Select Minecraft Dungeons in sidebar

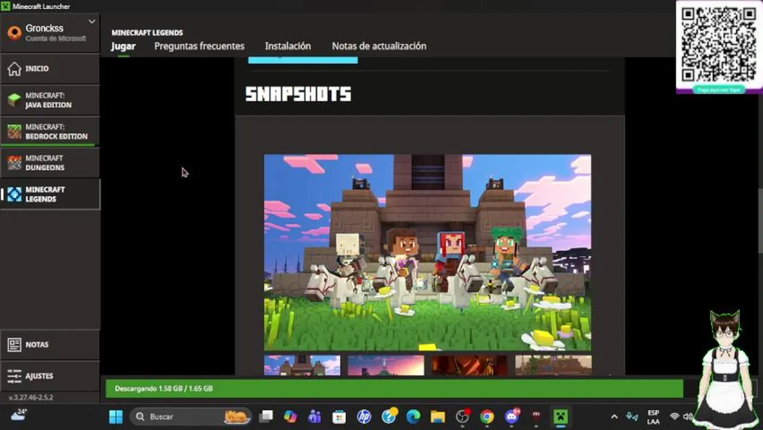(x=50, y=163)
